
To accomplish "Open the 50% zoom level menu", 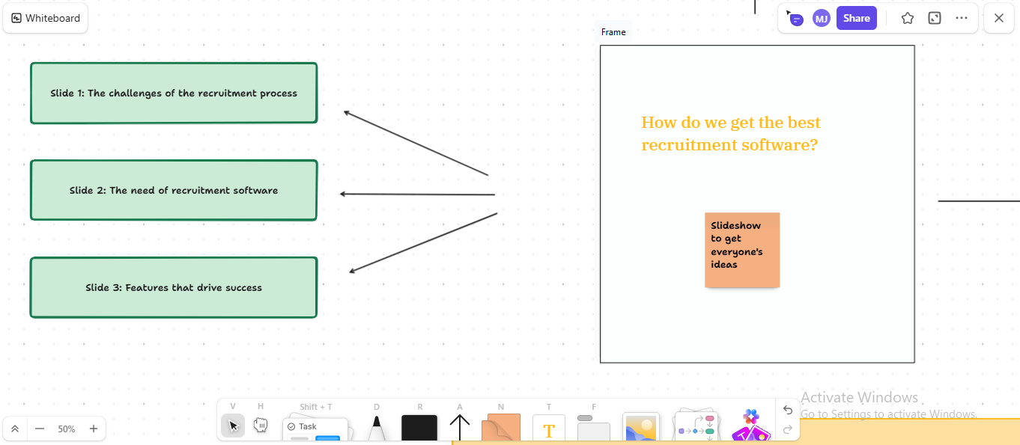I will (67, 429).
